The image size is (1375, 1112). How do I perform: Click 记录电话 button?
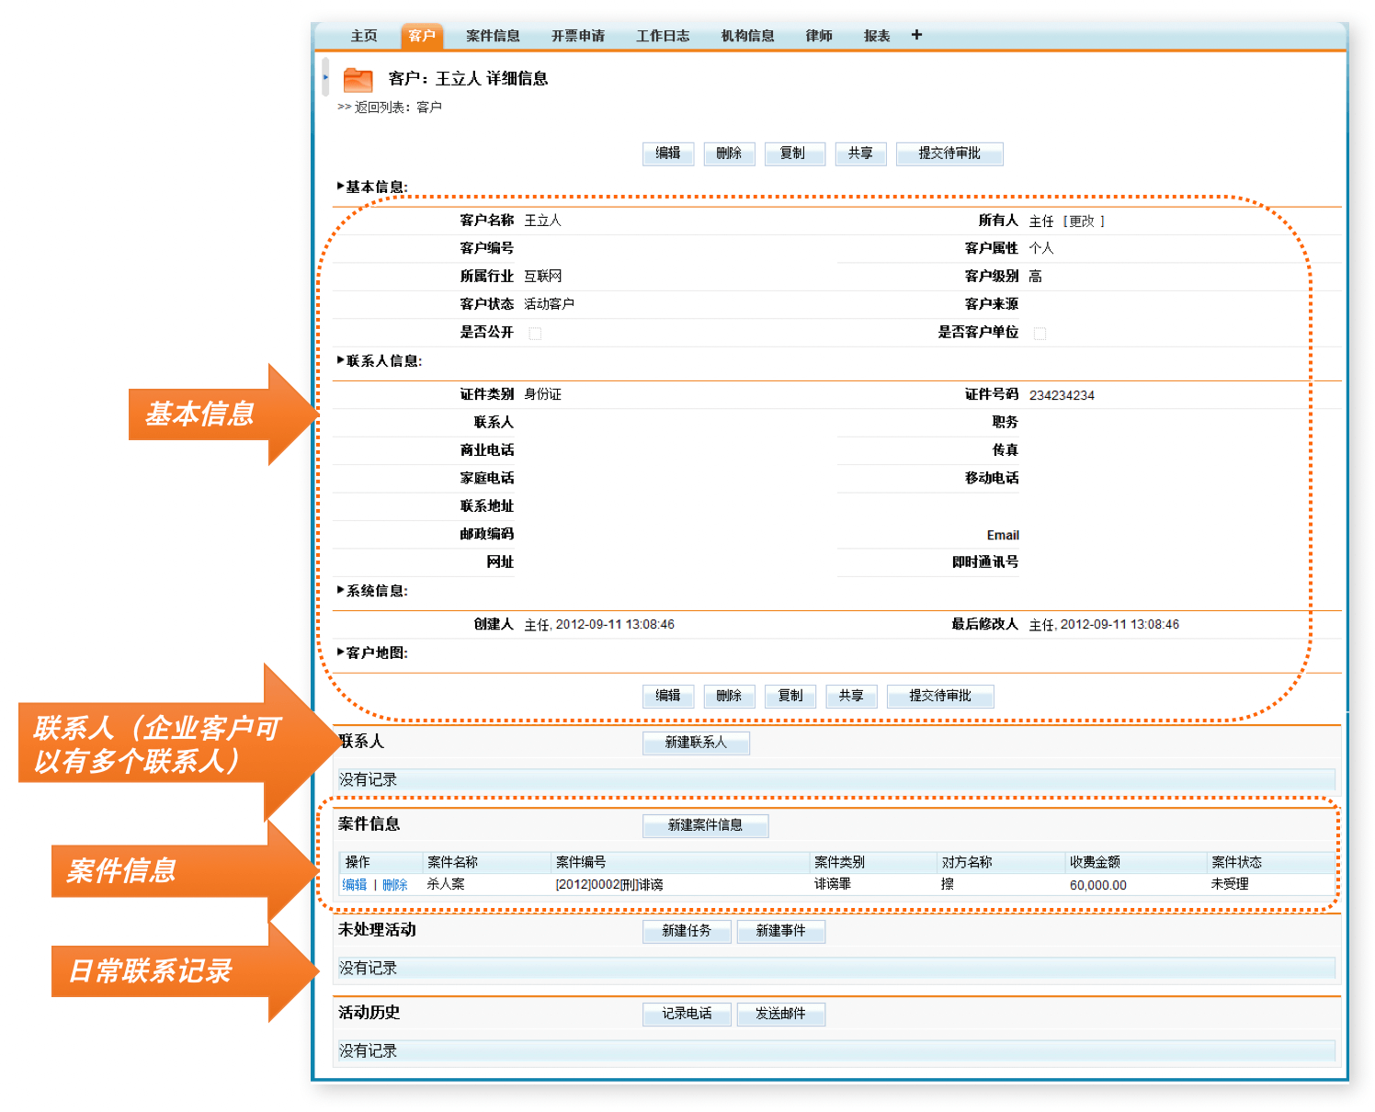pyautogui.click(x=687, y=1014)
